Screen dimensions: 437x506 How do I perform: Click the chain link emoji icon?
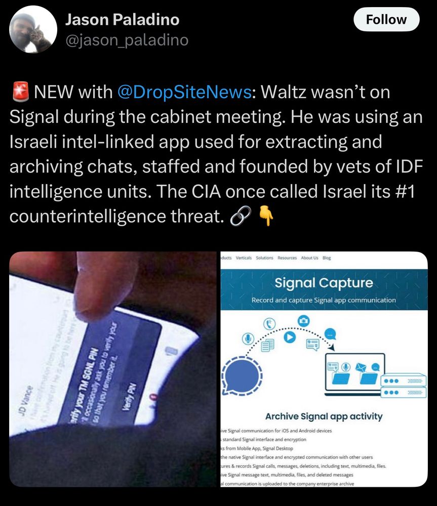coord(241,216)
